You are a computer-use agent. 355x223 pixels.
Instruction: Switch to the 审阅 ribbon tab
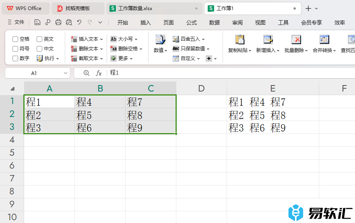pos(237,23)
